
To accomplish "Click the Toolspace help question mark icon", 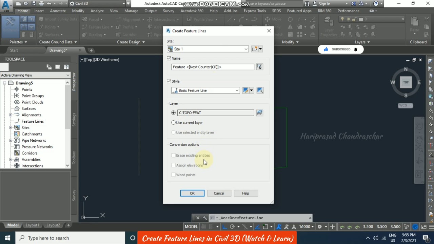I will 66,67.
